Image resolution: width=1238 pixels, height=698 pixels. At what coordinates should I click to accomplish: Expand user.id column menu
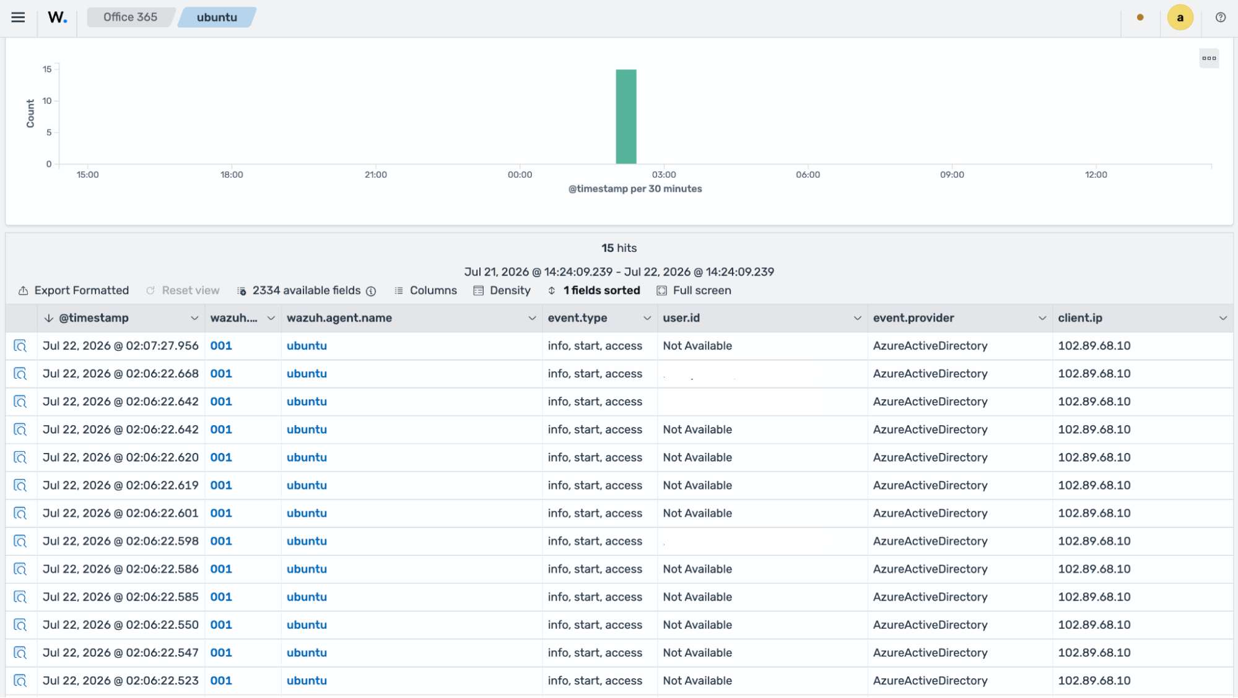(x=858, y=318)
